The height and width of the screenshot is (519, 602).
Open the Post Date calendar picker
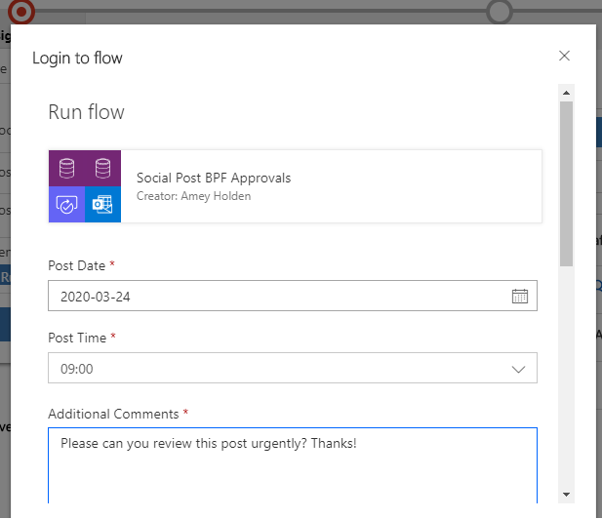(x=520, y=296)
